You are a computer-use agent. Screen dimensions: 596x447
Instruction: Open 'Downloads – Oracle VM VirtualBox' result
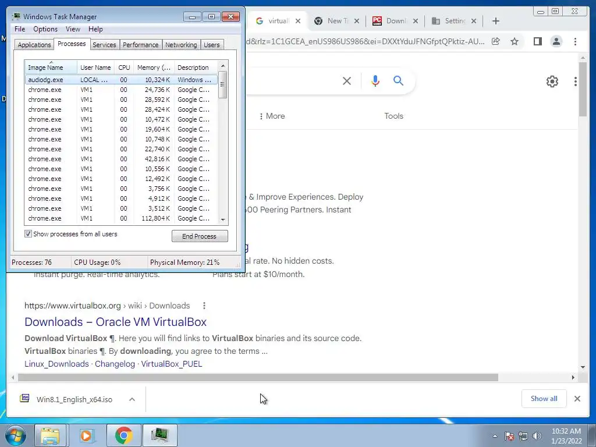click(x=116, y=322)
